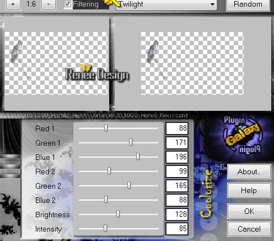
Task: Toggle the Filtering checkbox
Action: (x=67, y=4)
